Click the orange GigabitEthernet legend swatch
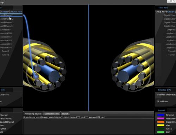 click(x=161, y=122)
